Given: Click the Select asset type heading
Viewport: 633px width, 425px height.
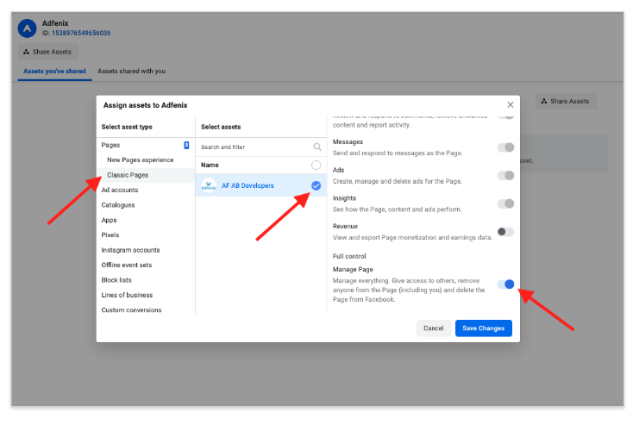Looking at the screenshot, I should tap(127, 127).
